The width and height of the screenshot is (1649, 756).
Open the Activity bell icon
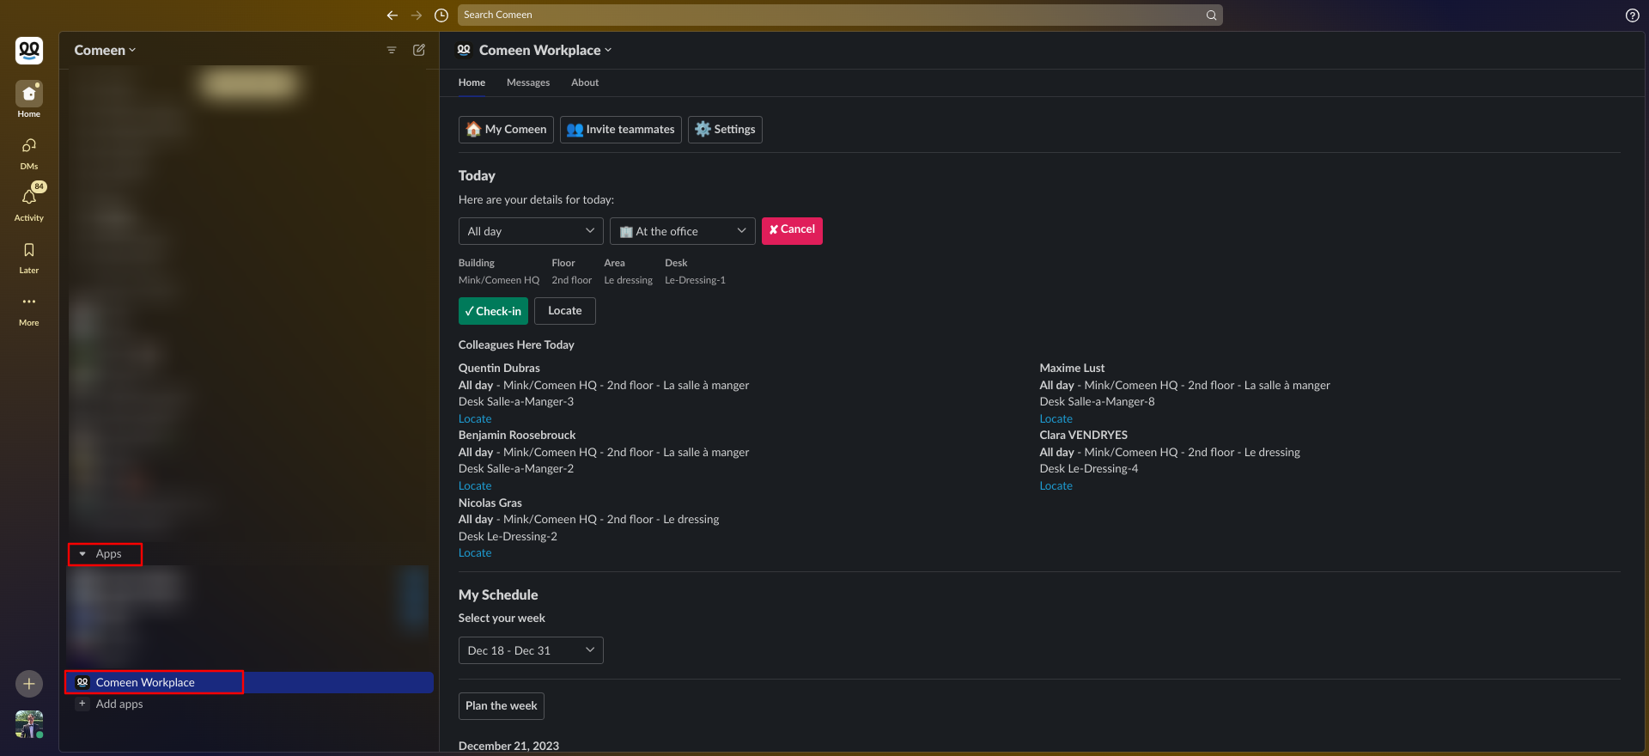pos(29,197)
